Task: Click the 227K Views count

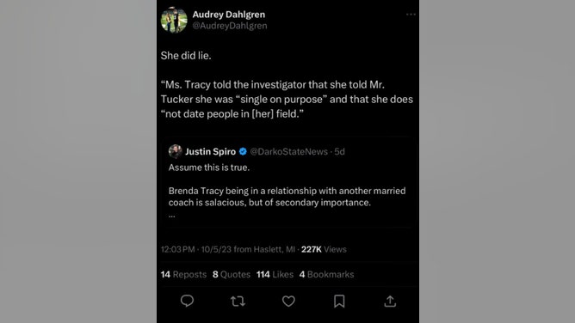Action: point(324,249)
